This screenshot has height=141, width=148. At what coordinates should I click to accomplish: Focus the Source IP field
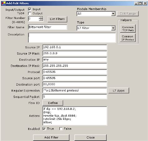click(x=75, y=47)
